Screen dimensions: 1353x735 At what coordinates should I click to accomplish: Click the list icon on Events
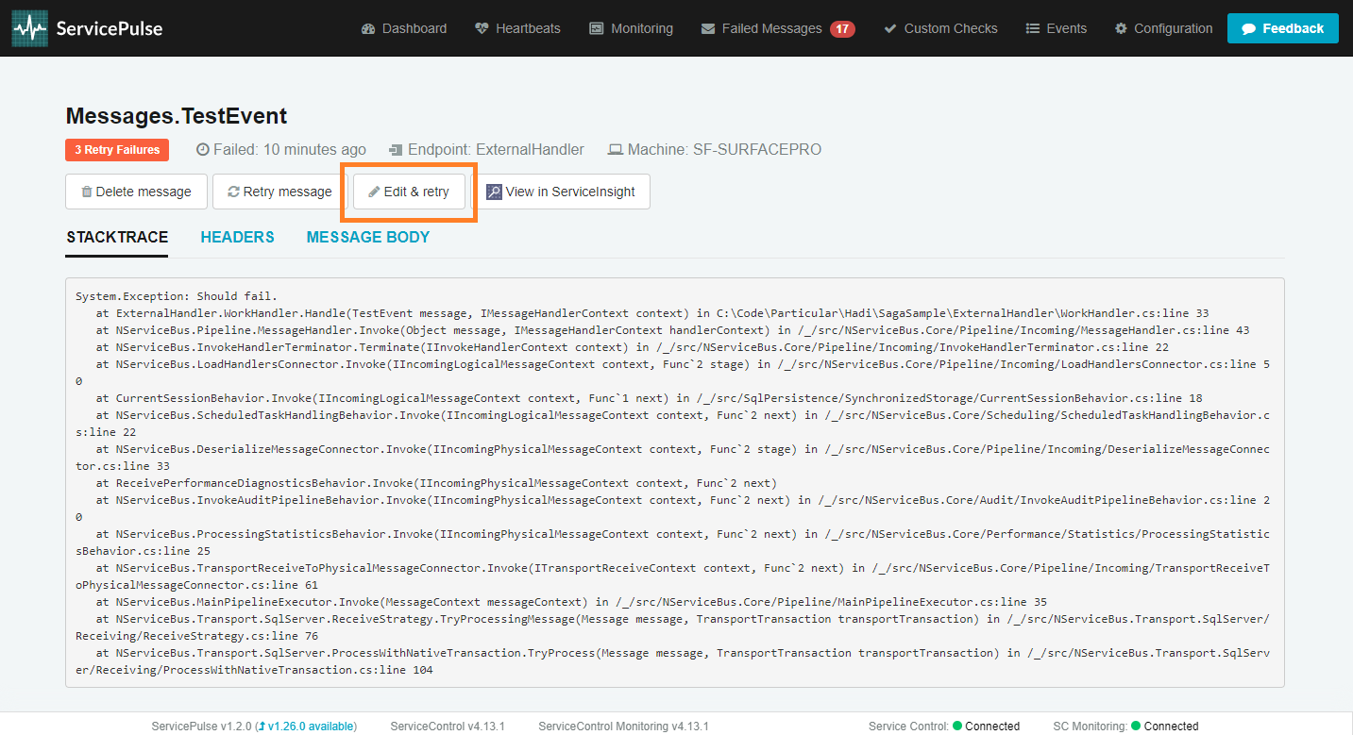[x=1033, y=28]
